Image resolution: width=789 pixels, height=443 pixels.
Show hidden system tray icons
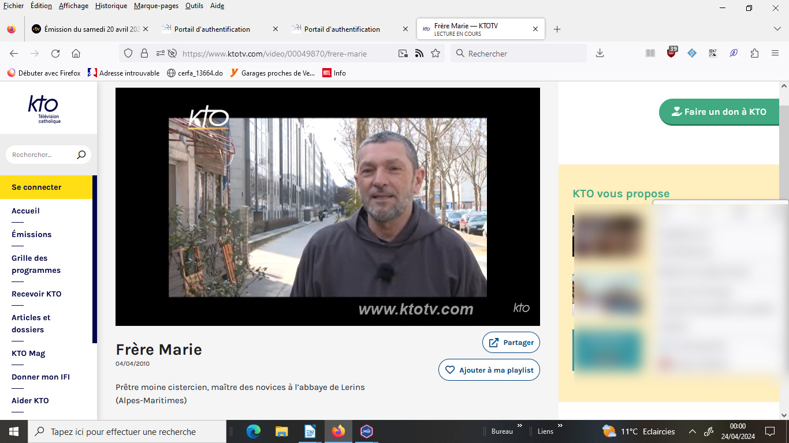pos(692,431)
